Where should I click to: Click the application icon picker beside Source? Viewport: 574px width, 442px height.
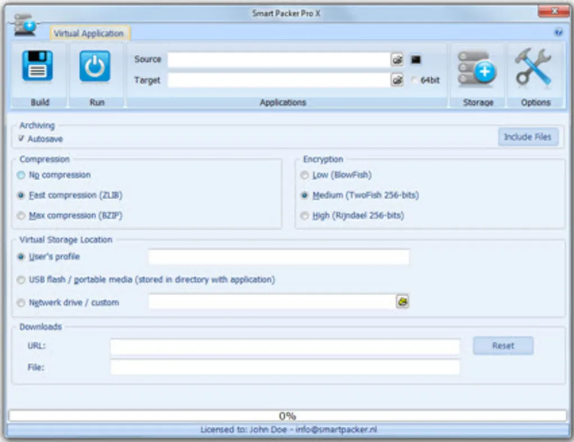[415, 59]
